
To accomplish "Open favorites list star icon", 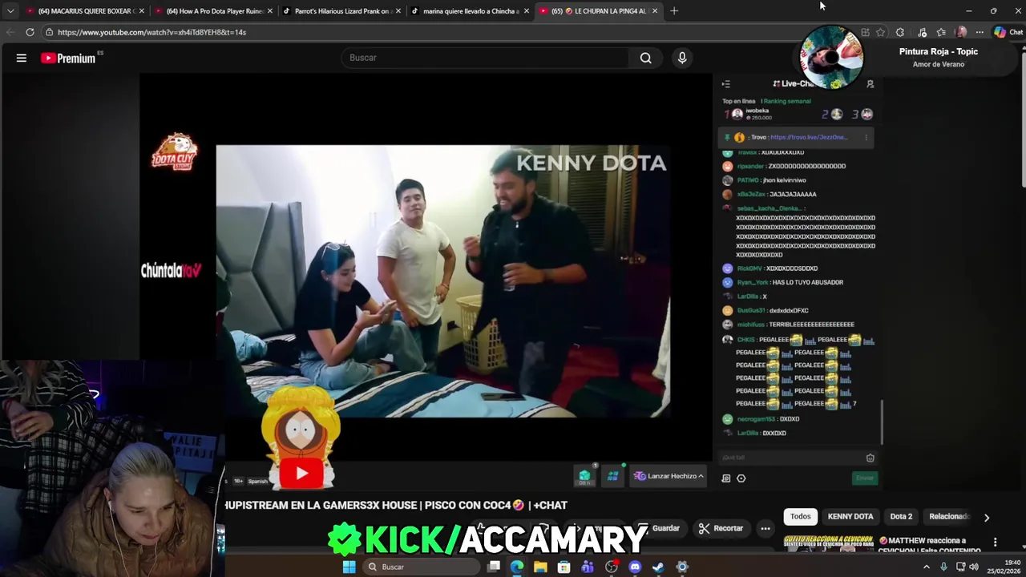I will pyautogui.click(x=941, y=32).
